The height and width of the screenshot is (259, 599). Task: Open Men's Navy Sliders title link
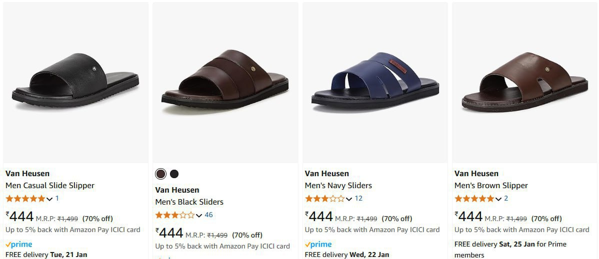tap(338, 186)
